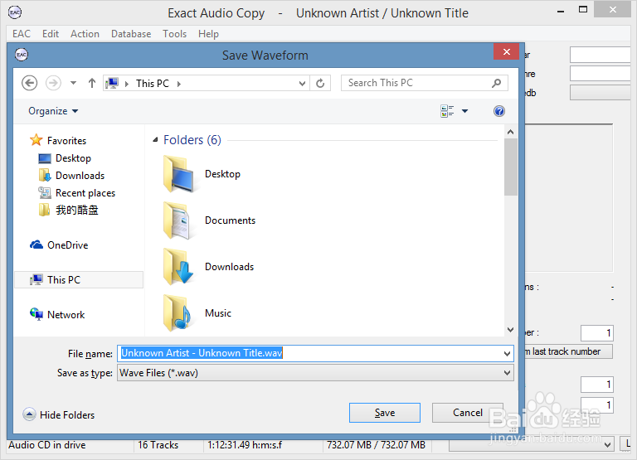Click the Favorites star icon
The image size is (637, 460).
coord(36,140)
